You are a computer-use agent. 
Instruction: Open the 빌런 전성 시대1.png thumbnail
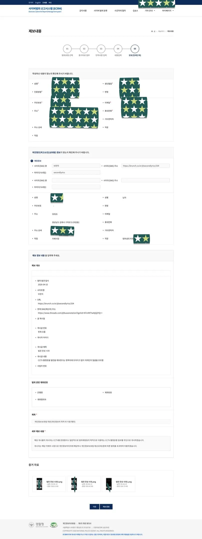click(109, 484)
